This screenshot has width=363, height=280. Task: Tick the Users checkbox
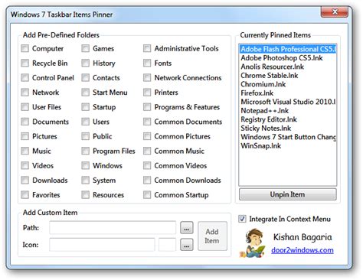(85, 122)
